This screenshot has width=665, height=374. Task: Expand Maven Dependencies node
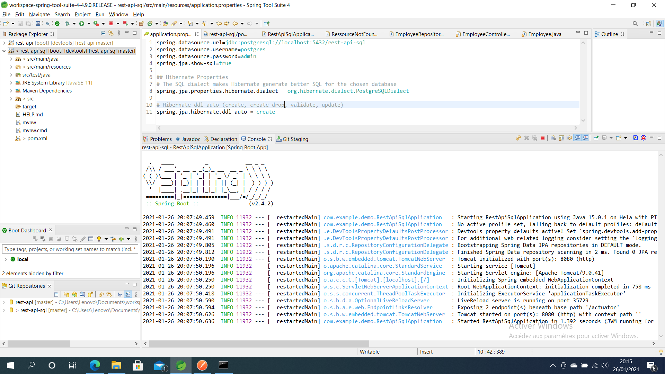pos(11,91)
